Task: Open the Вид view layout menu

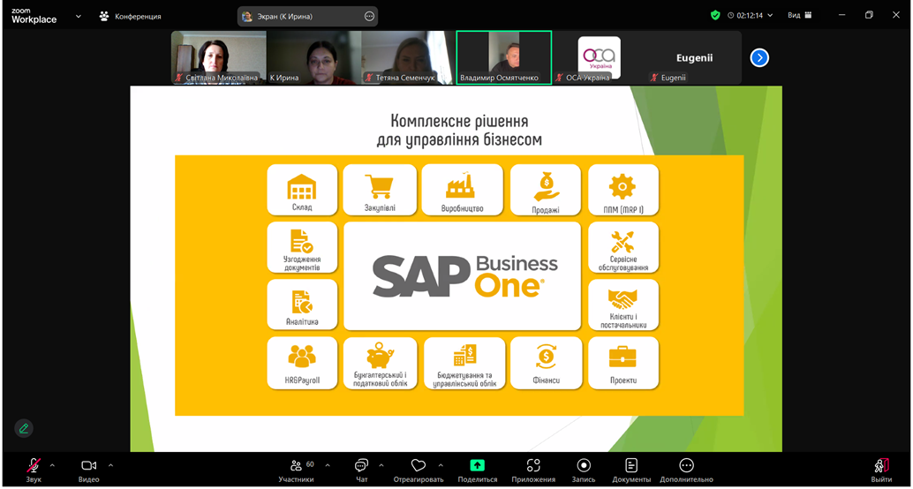Action: (799, 16)
